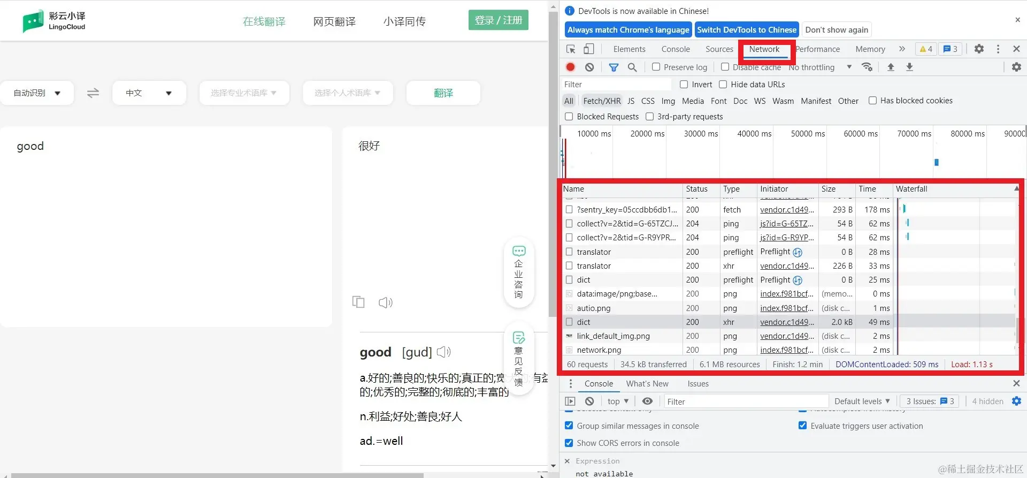Screen dimensions: 1027x478
Task: Open 选择专业术语库 dropdown
Action: tap(244, 93)
